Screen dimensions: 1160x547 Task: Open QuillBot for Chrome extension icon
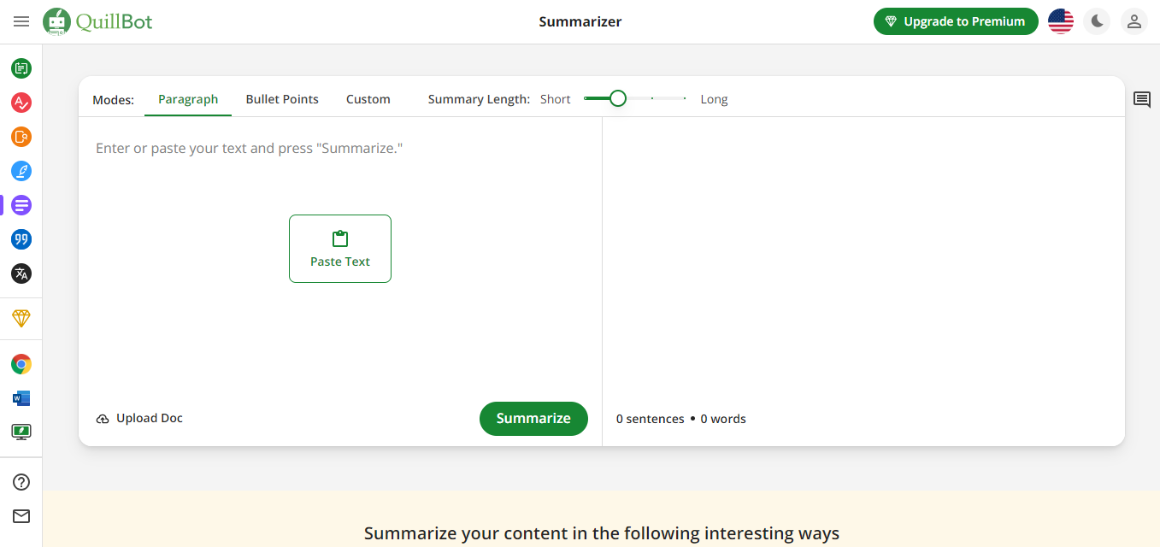(x=21, y=364)
